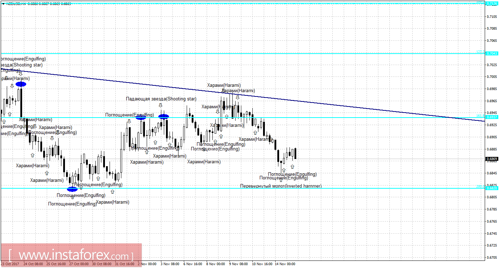499x268 pixels.
Task: Click the 0.6869 current price tag
Action: 492,159
